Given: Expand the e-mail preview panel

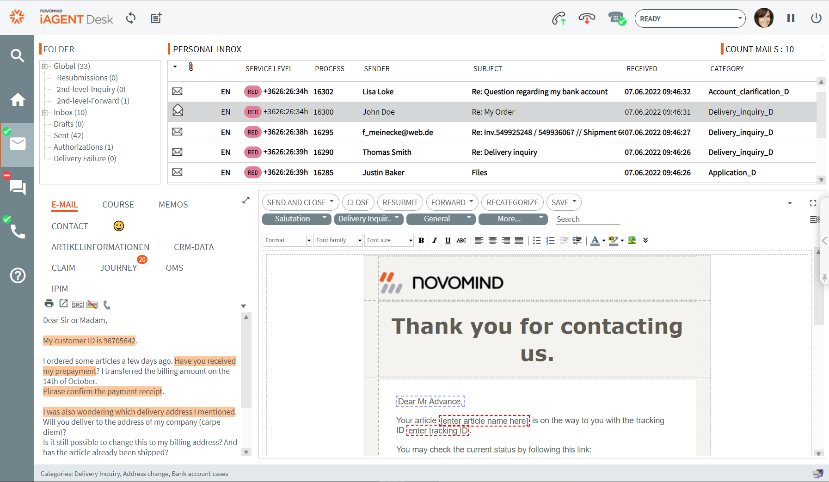Looking at the screenshot, I should (246, 200).
